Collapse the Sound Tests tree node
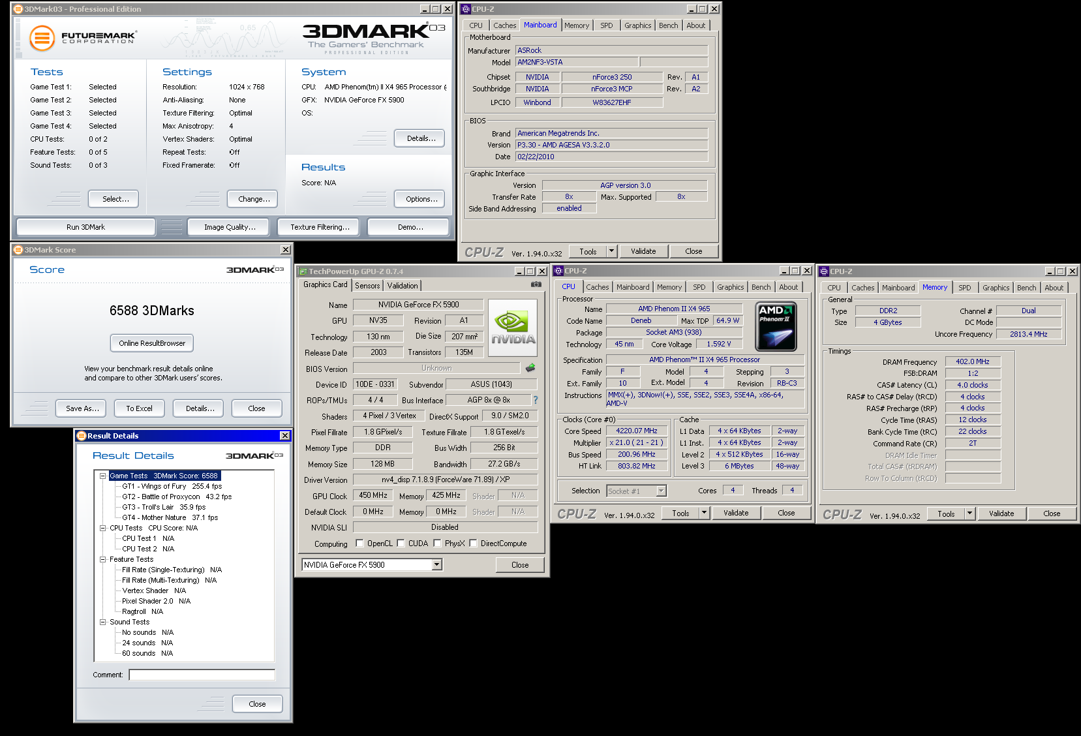1081x736 pixels. pos(102,622)
